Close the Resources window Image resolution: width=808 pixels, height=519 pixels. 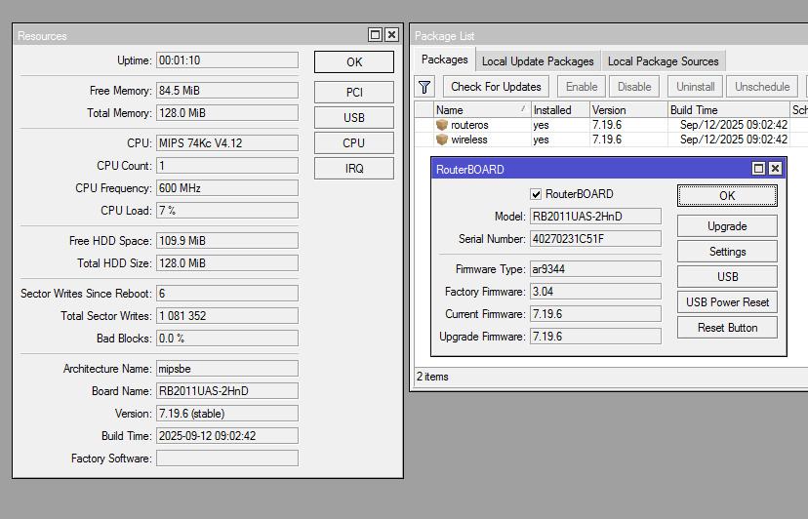click(x=391, y=34)
